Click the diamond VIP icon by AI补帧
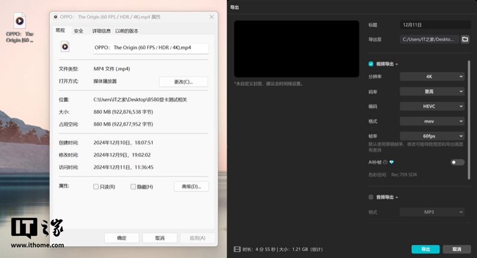The height and width of the screenshot is (258, 477). (392, 162)
